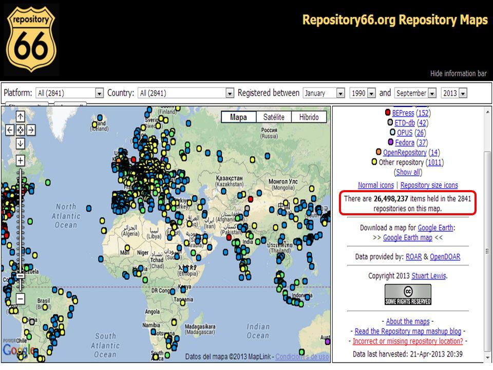Pan the map down with arrow button

tap(21, 143)
